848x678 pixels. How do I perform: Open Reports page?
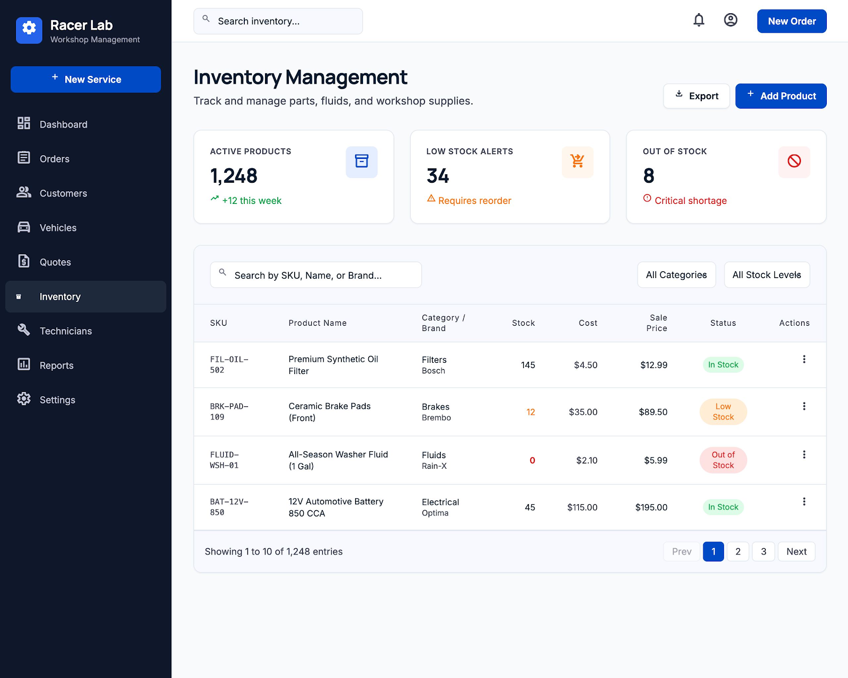pyautogui.click(x=86, y=365)
